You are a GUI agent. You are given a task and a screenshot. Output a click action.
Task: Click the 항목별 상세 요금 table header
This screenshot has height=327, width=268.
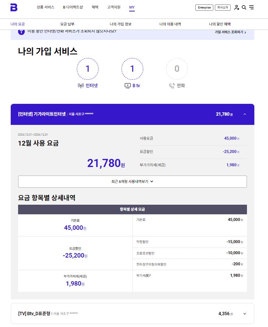pyautogui.click(x=132, y=210)
